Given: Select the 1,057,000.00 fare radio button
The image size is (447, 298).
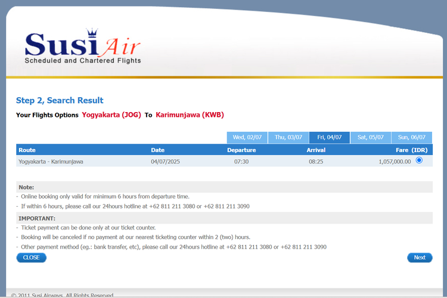Looking at the screenshot, I should pos(419,160).
